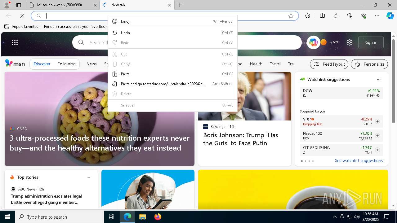Image resolution: width=397 pixels, height=223 pixels.
Task: Click See watchlist suggestions link
Action: coord(359,160)
